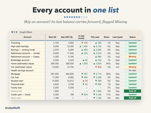Select 'Retirement account — Casey' cell
The height and width of the screenshot is (113, 151).
coord(27,57)
